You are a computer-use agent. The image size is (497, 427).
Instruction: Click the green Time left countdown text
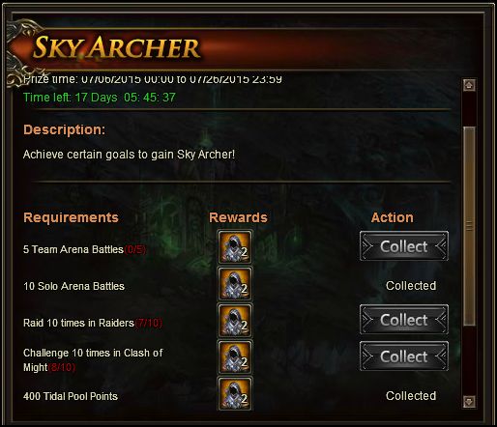click(100, 98)
